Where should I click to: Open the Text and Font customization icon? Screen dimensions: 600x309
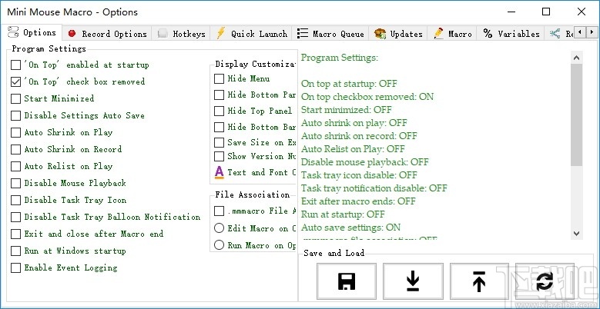tap(220, 172)
